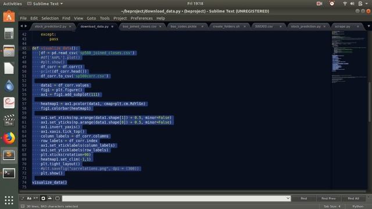Click the Find Prev button
The height and width of the screenshot is (209, 372).
pyautogui.click(x=328, y=199)
